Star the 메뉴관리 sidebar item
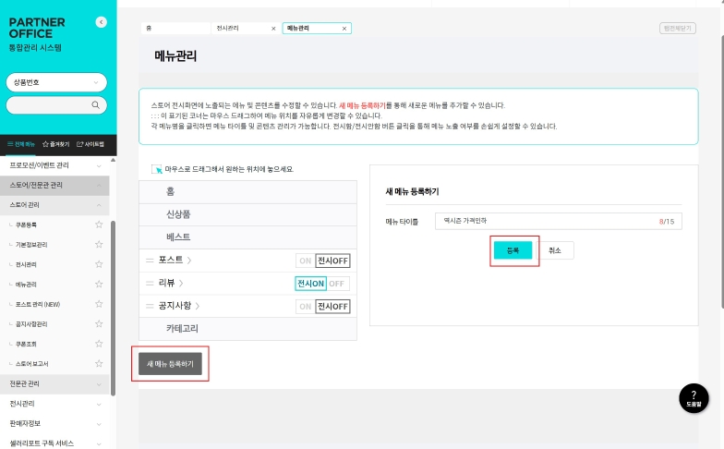Image resolution: width=724 pixels, height=449 pixels. (99, 285)
